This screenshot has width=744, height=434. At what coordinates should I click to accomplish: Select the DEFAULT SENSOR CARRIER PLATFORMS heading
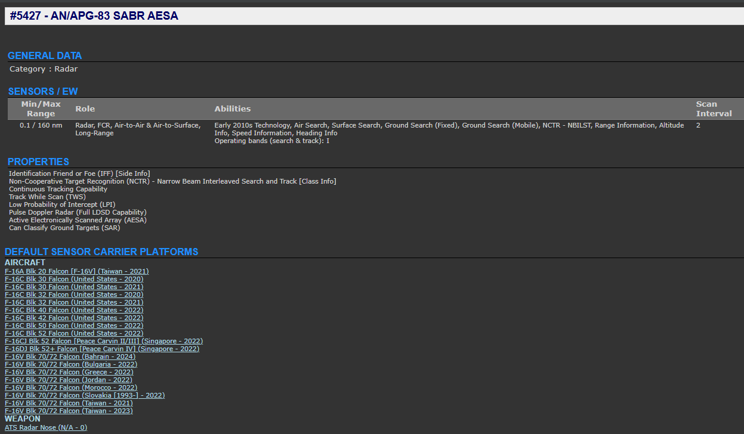point(101,252)
